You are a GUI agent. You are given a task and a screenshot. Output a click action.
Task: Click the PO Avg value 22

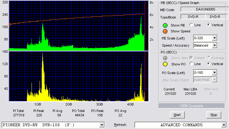click(120, 115)
